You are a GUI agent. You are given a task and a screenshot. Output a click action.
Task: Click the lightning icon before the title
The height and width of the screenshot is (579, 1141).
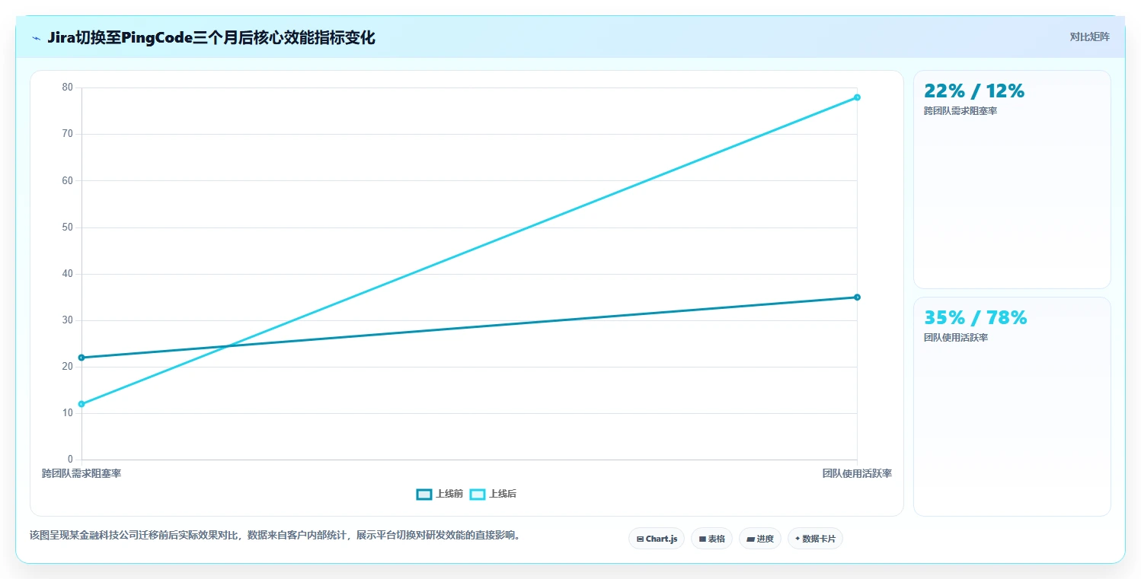(36, 38)
